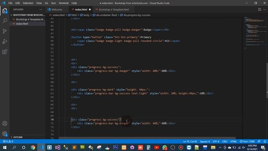Image resolution: width=268 pixels, height=151 pixels.
Task: Open the Accounts menu icon
Action: (x=5, y=123)
